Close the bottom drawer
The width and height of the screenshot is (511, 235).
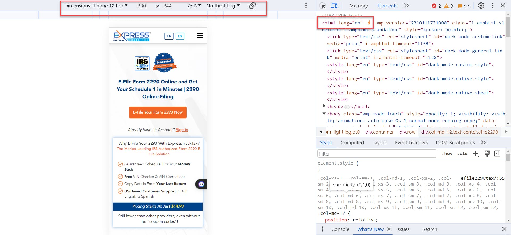tap(504, 229)
